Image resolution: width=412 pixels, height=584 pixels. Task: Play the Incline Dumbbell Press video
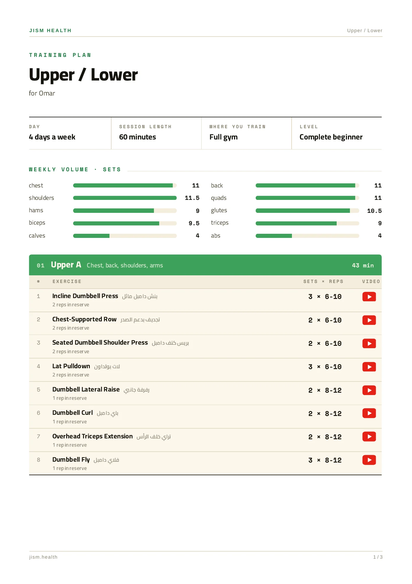(x=369, y=297)
